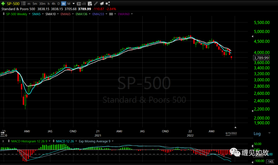Open the chart templates folder icon

[x=102, y=4]
